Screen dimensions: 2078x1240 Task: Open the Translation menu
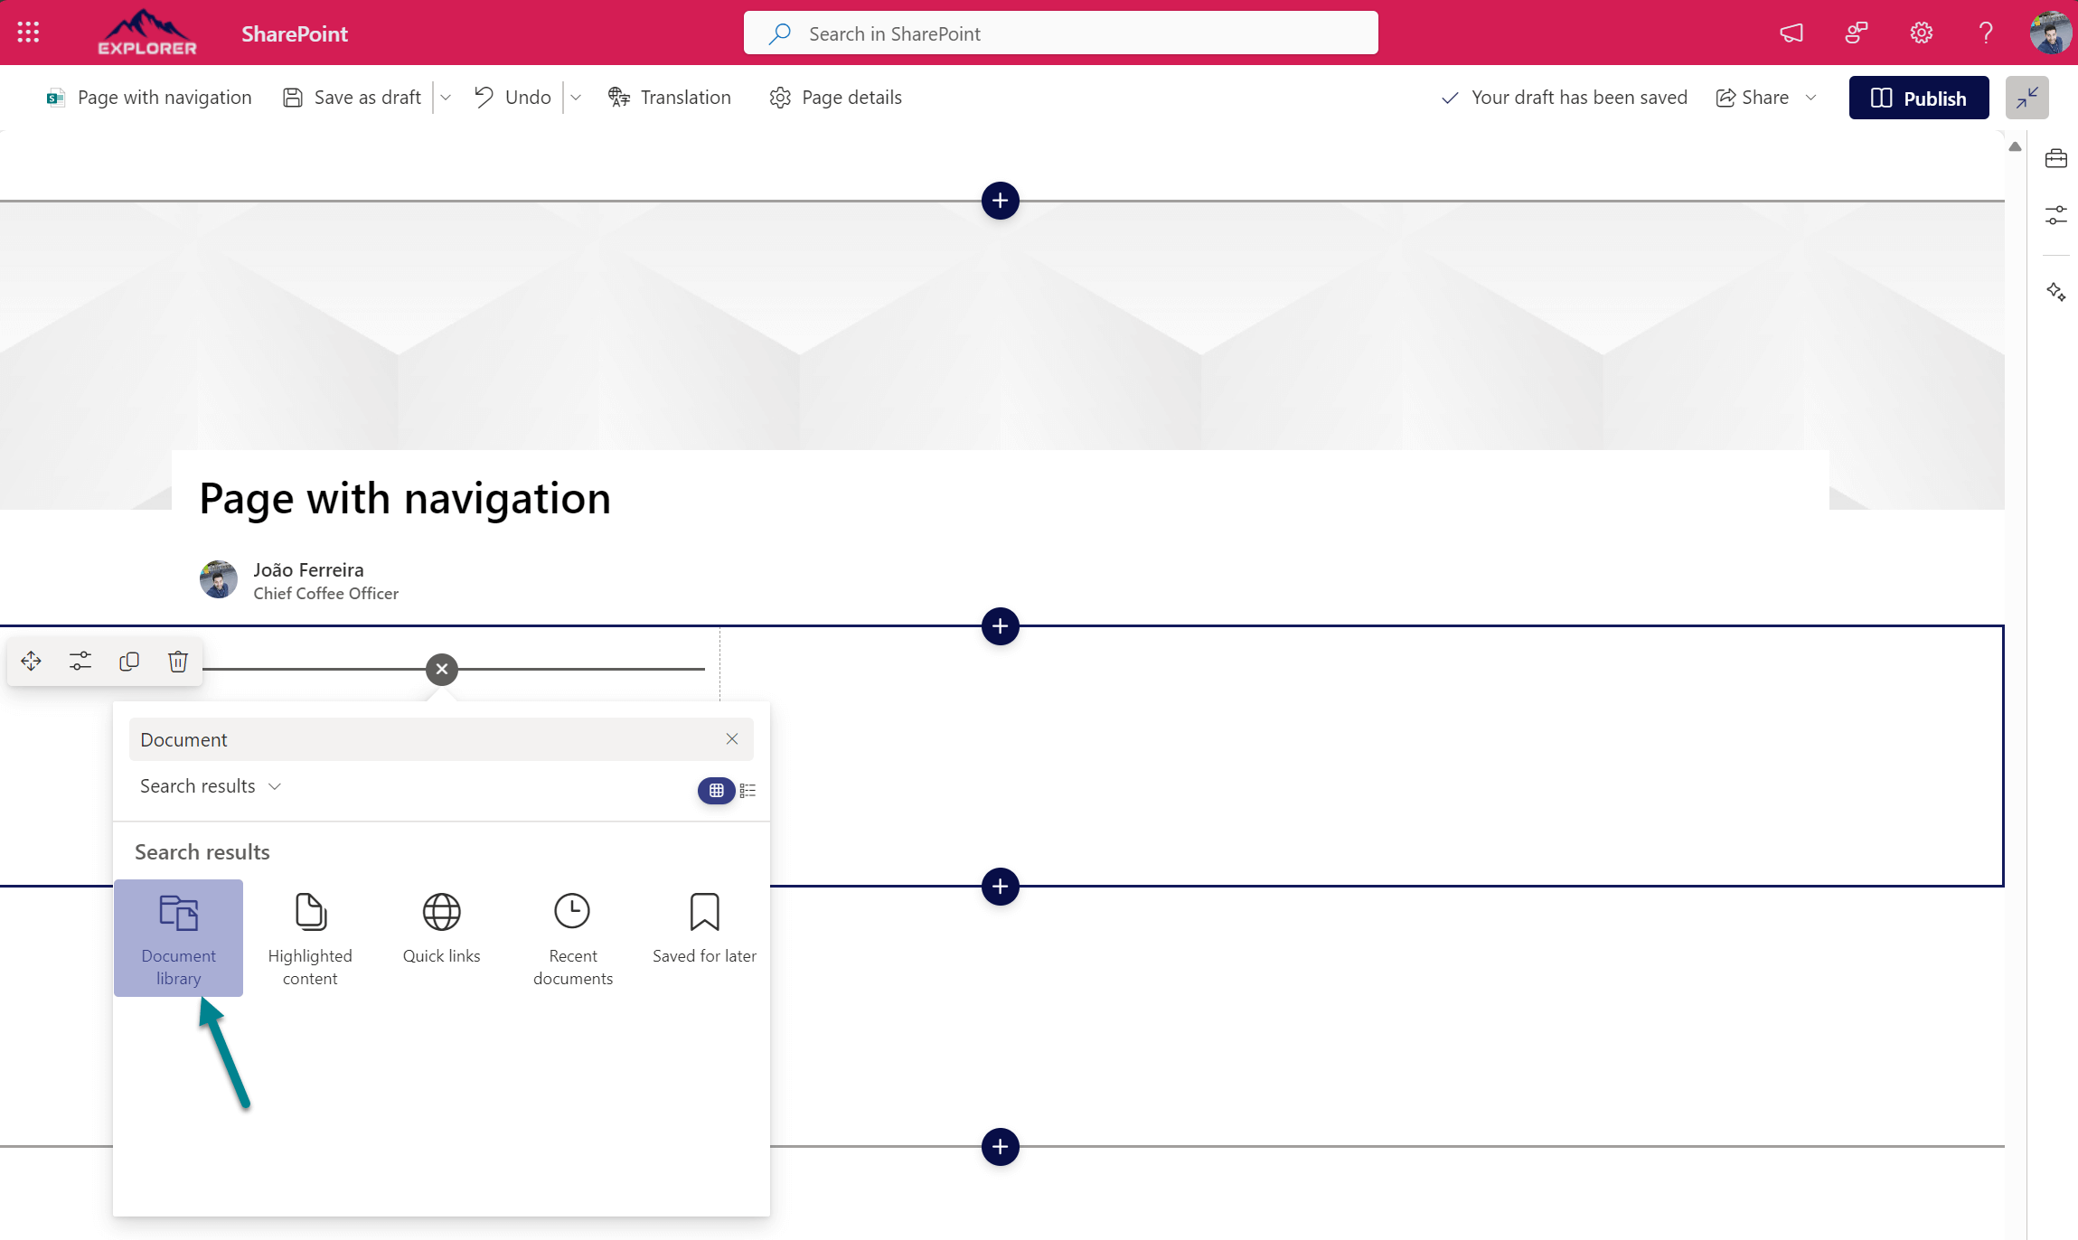click(670, 97)
